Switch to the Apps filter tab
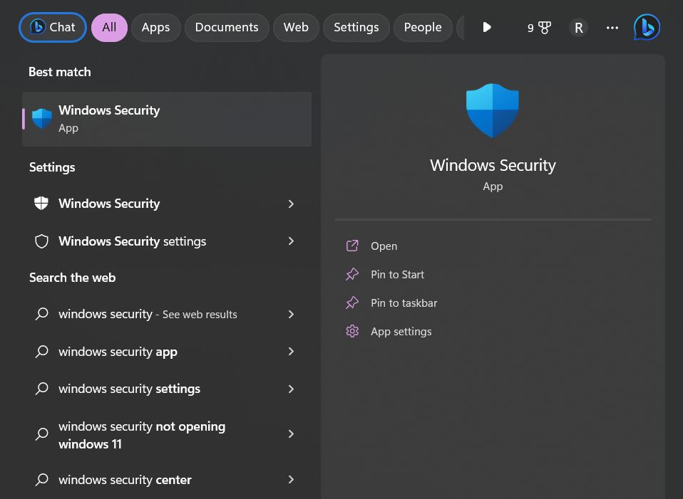 coord(155,28)
